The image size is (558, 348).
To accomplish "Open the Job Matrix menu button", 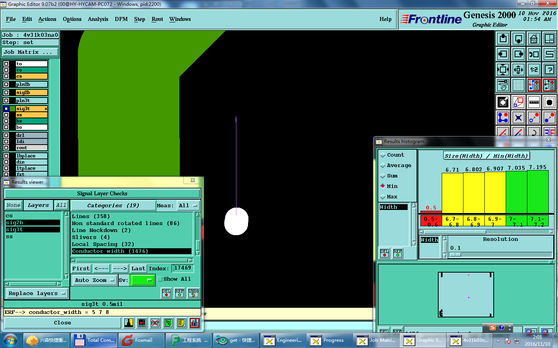I will coord(31,52).
